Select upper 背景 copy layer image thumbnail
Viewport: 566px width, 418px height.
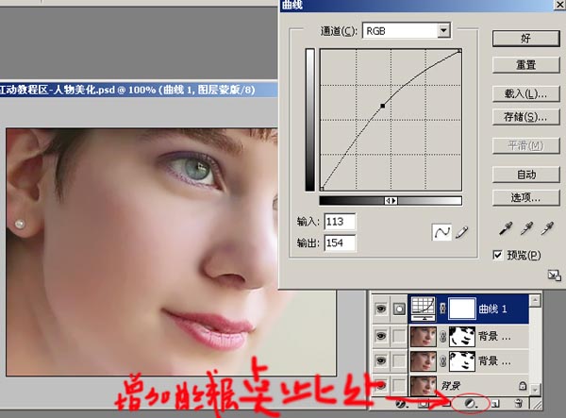click(x=424, y=336)
